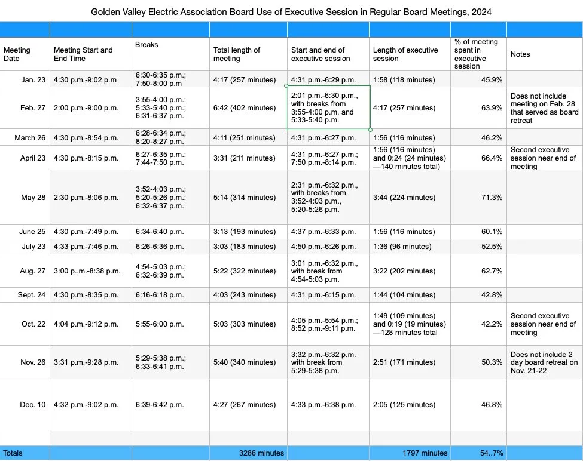This screenshot has width=583, height=461.
Task: Select the 5:40 (340 minutes) cell
Action: (x=248, y=362)
